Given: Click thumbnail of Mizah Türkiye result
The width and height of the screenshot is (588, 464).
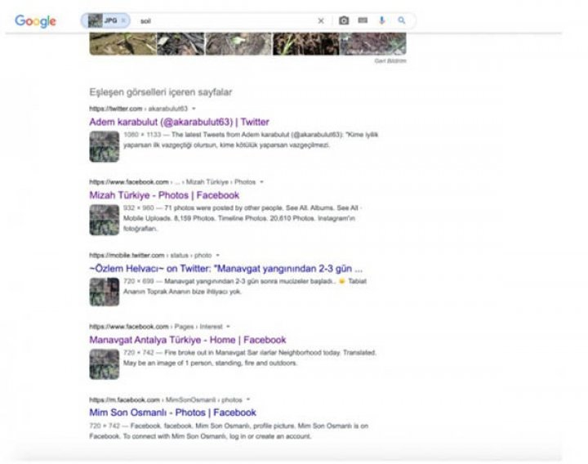Looking at the screenshot, I should point(105,220).
